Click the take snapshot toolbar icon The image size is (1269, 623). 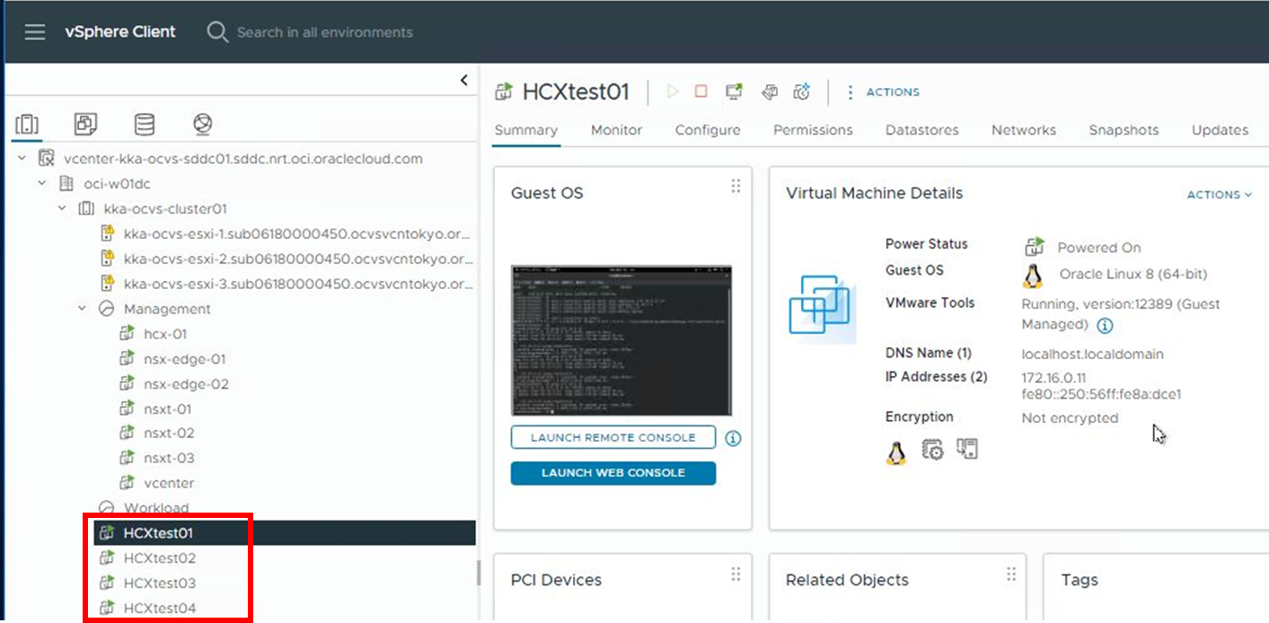click(x=802, y=92)
